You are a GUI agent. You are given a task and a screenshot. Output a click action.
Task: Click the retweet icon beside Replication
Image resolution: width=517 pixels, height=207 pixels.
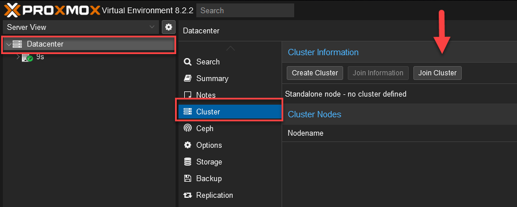(188, 195)
